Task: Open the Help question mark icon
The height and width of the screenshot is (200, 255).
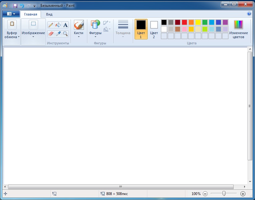Action: tap(249, 14)
